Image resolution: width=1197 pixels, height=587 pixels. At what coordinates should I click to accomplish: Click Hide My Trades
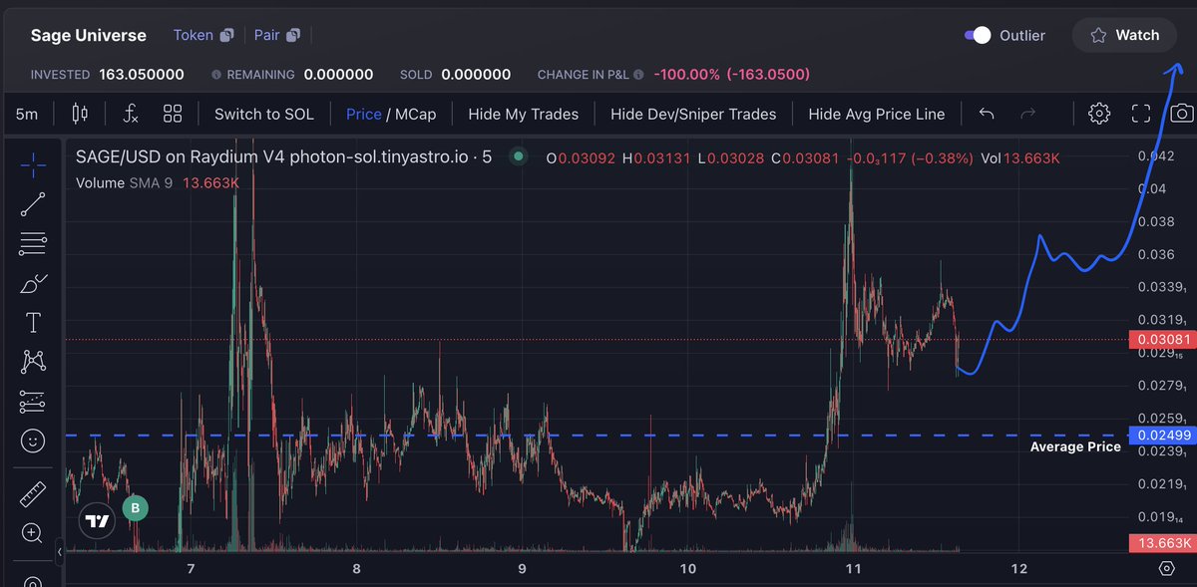point(524,114)
